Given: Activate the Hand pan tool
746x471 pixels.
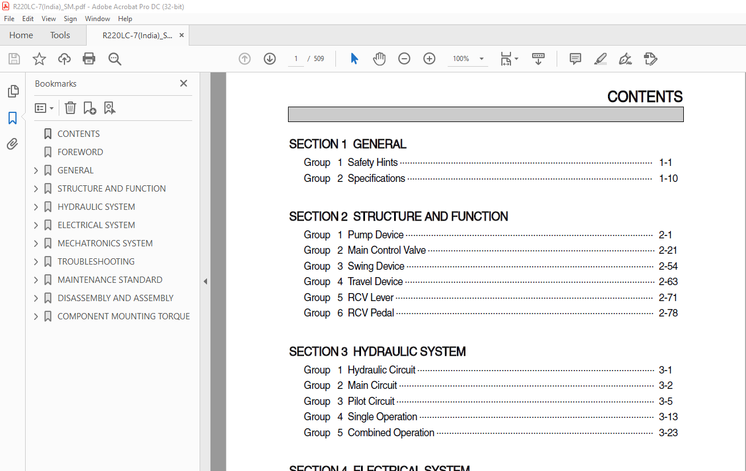Looking at the screenshot, I should tap(379, 59).
